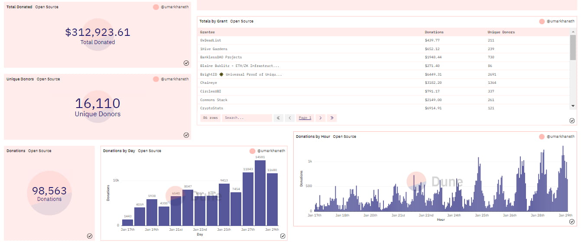Click checkmark icon in Totals by Grant table
This screenshot has height=248, width=581.
pyautogui.click(x=572, y=121)
